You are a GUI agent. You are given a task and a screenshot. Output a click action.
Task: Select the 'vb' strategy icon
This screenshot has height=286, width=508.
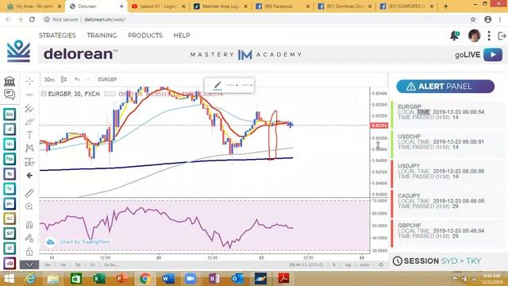[10, 263]
